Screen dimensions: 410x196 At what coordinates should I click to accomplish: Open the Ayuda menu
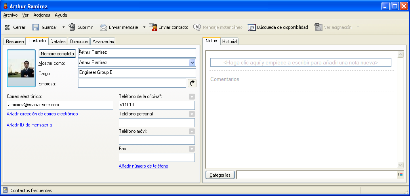pos(61,15)
